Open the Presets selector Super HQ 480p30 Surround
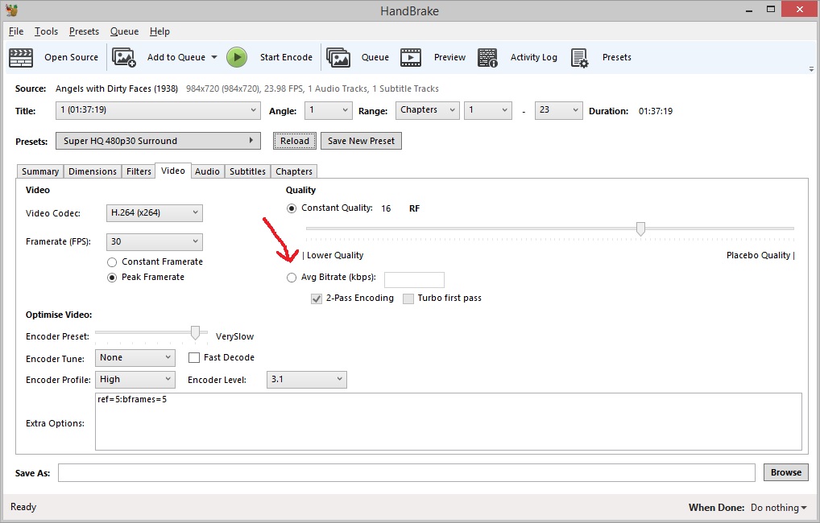820x523 pixels. click(x=158, y=141)
